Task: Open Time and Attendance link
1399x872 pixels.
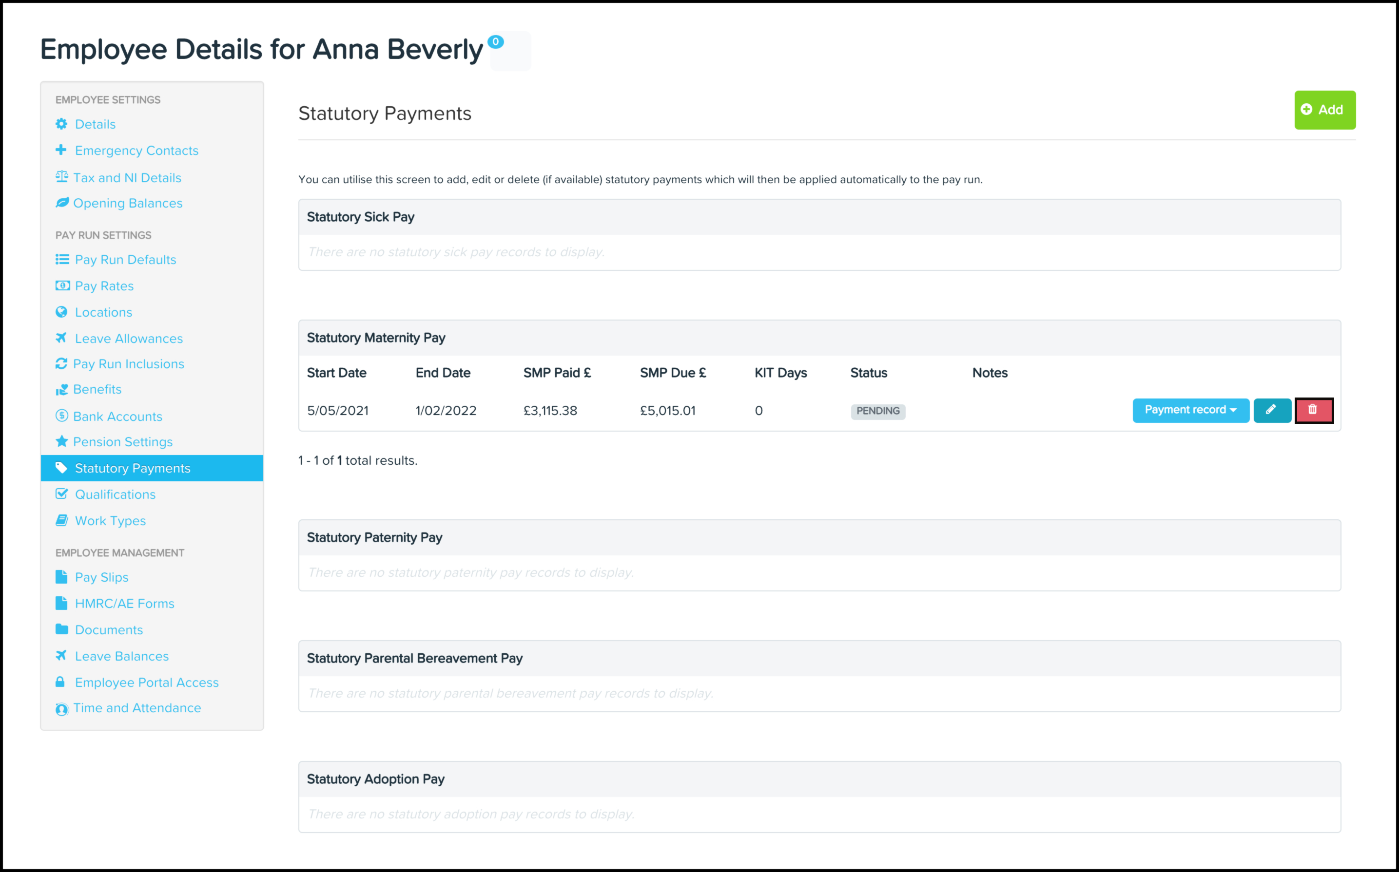Action: coord(136,708)
